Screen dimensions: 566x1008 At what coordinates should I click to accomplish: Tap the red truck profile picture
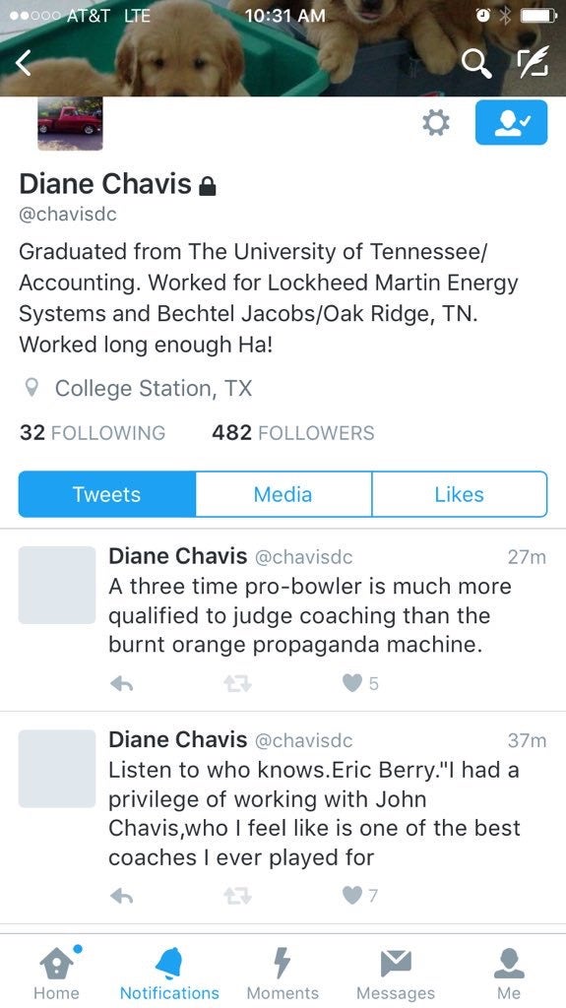coord(70,123)
